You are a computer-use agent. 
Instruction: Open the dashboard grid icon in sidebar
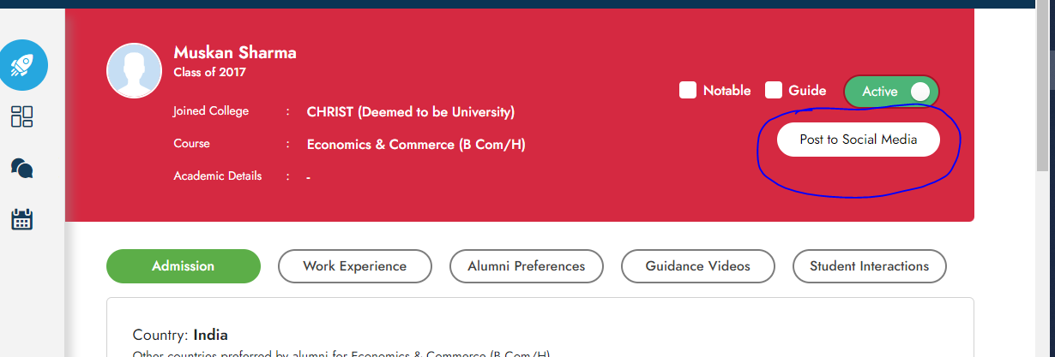(22, 116)
